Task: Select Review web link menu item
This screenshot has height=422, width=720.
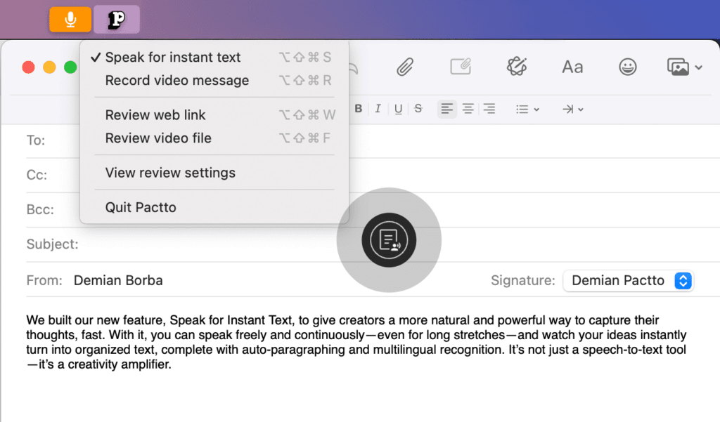Action: point(214,114)
